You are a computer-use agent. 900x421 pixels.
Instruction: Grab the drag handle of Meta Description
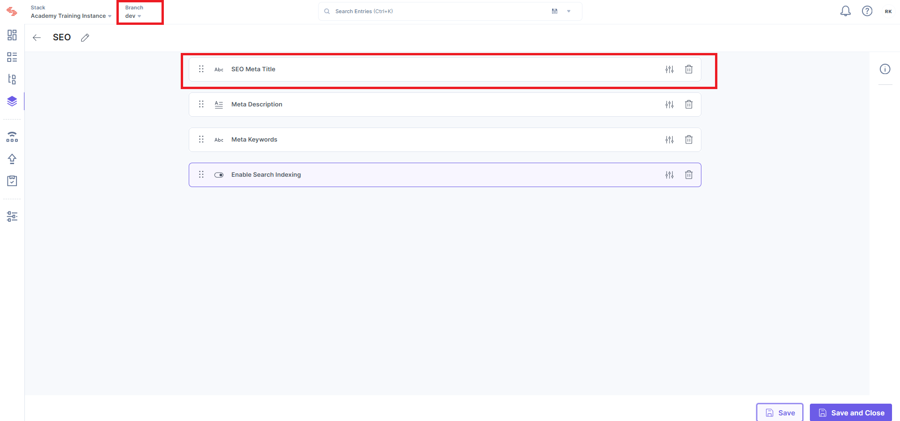201,104
